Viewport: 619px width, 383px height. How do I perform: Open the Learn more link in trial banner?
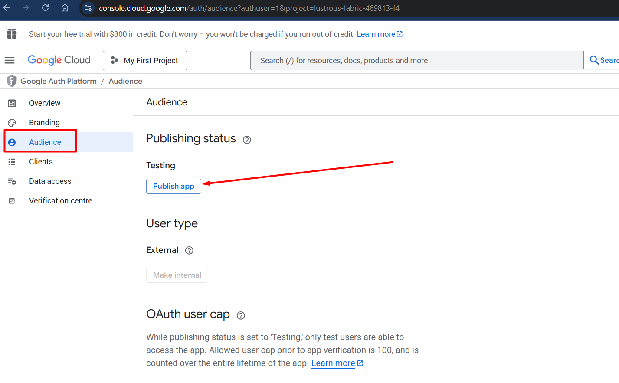(380, 34)
